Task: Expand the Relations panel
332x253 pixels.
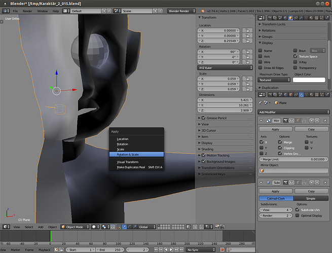Action: 268,30
